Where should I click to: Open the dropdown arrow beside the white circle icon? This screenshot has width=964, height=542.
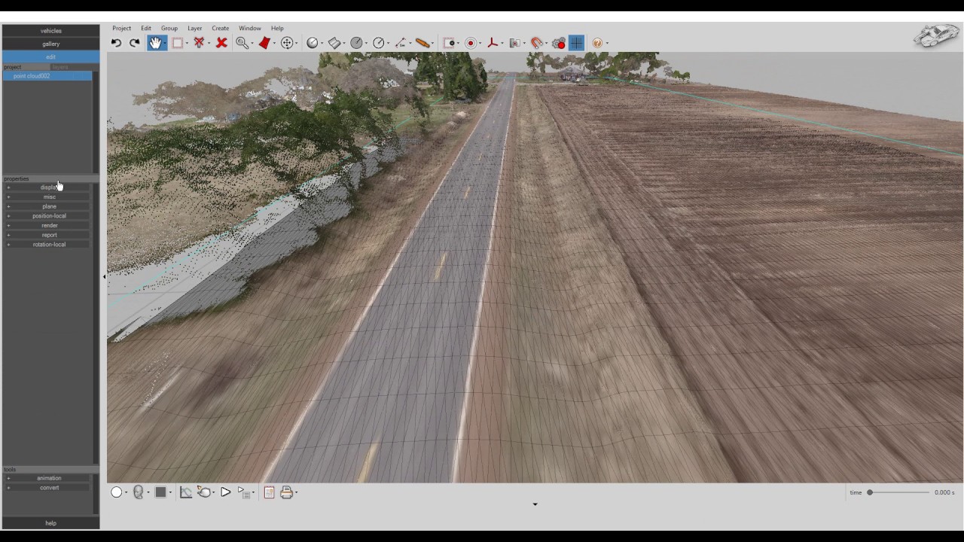click(x=127, y=493)
